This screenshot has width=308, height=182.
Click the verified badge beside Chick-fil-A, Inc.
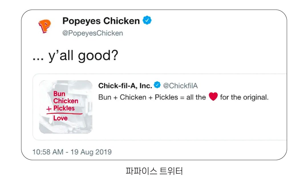pos(157,85)
